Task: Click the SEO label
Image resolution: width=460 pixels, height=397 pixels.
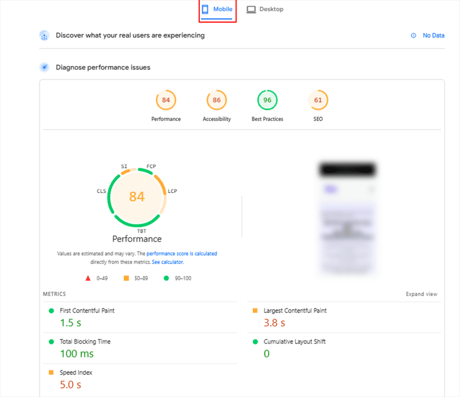Action: [x=318, y=119]
